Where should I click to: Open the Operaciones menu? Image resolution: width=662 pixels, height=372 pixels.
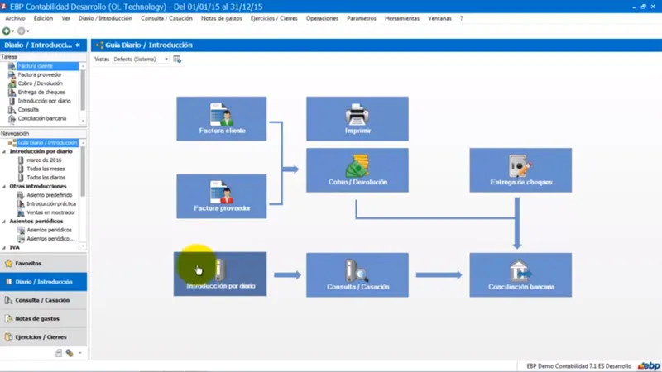tap(322, 18)
